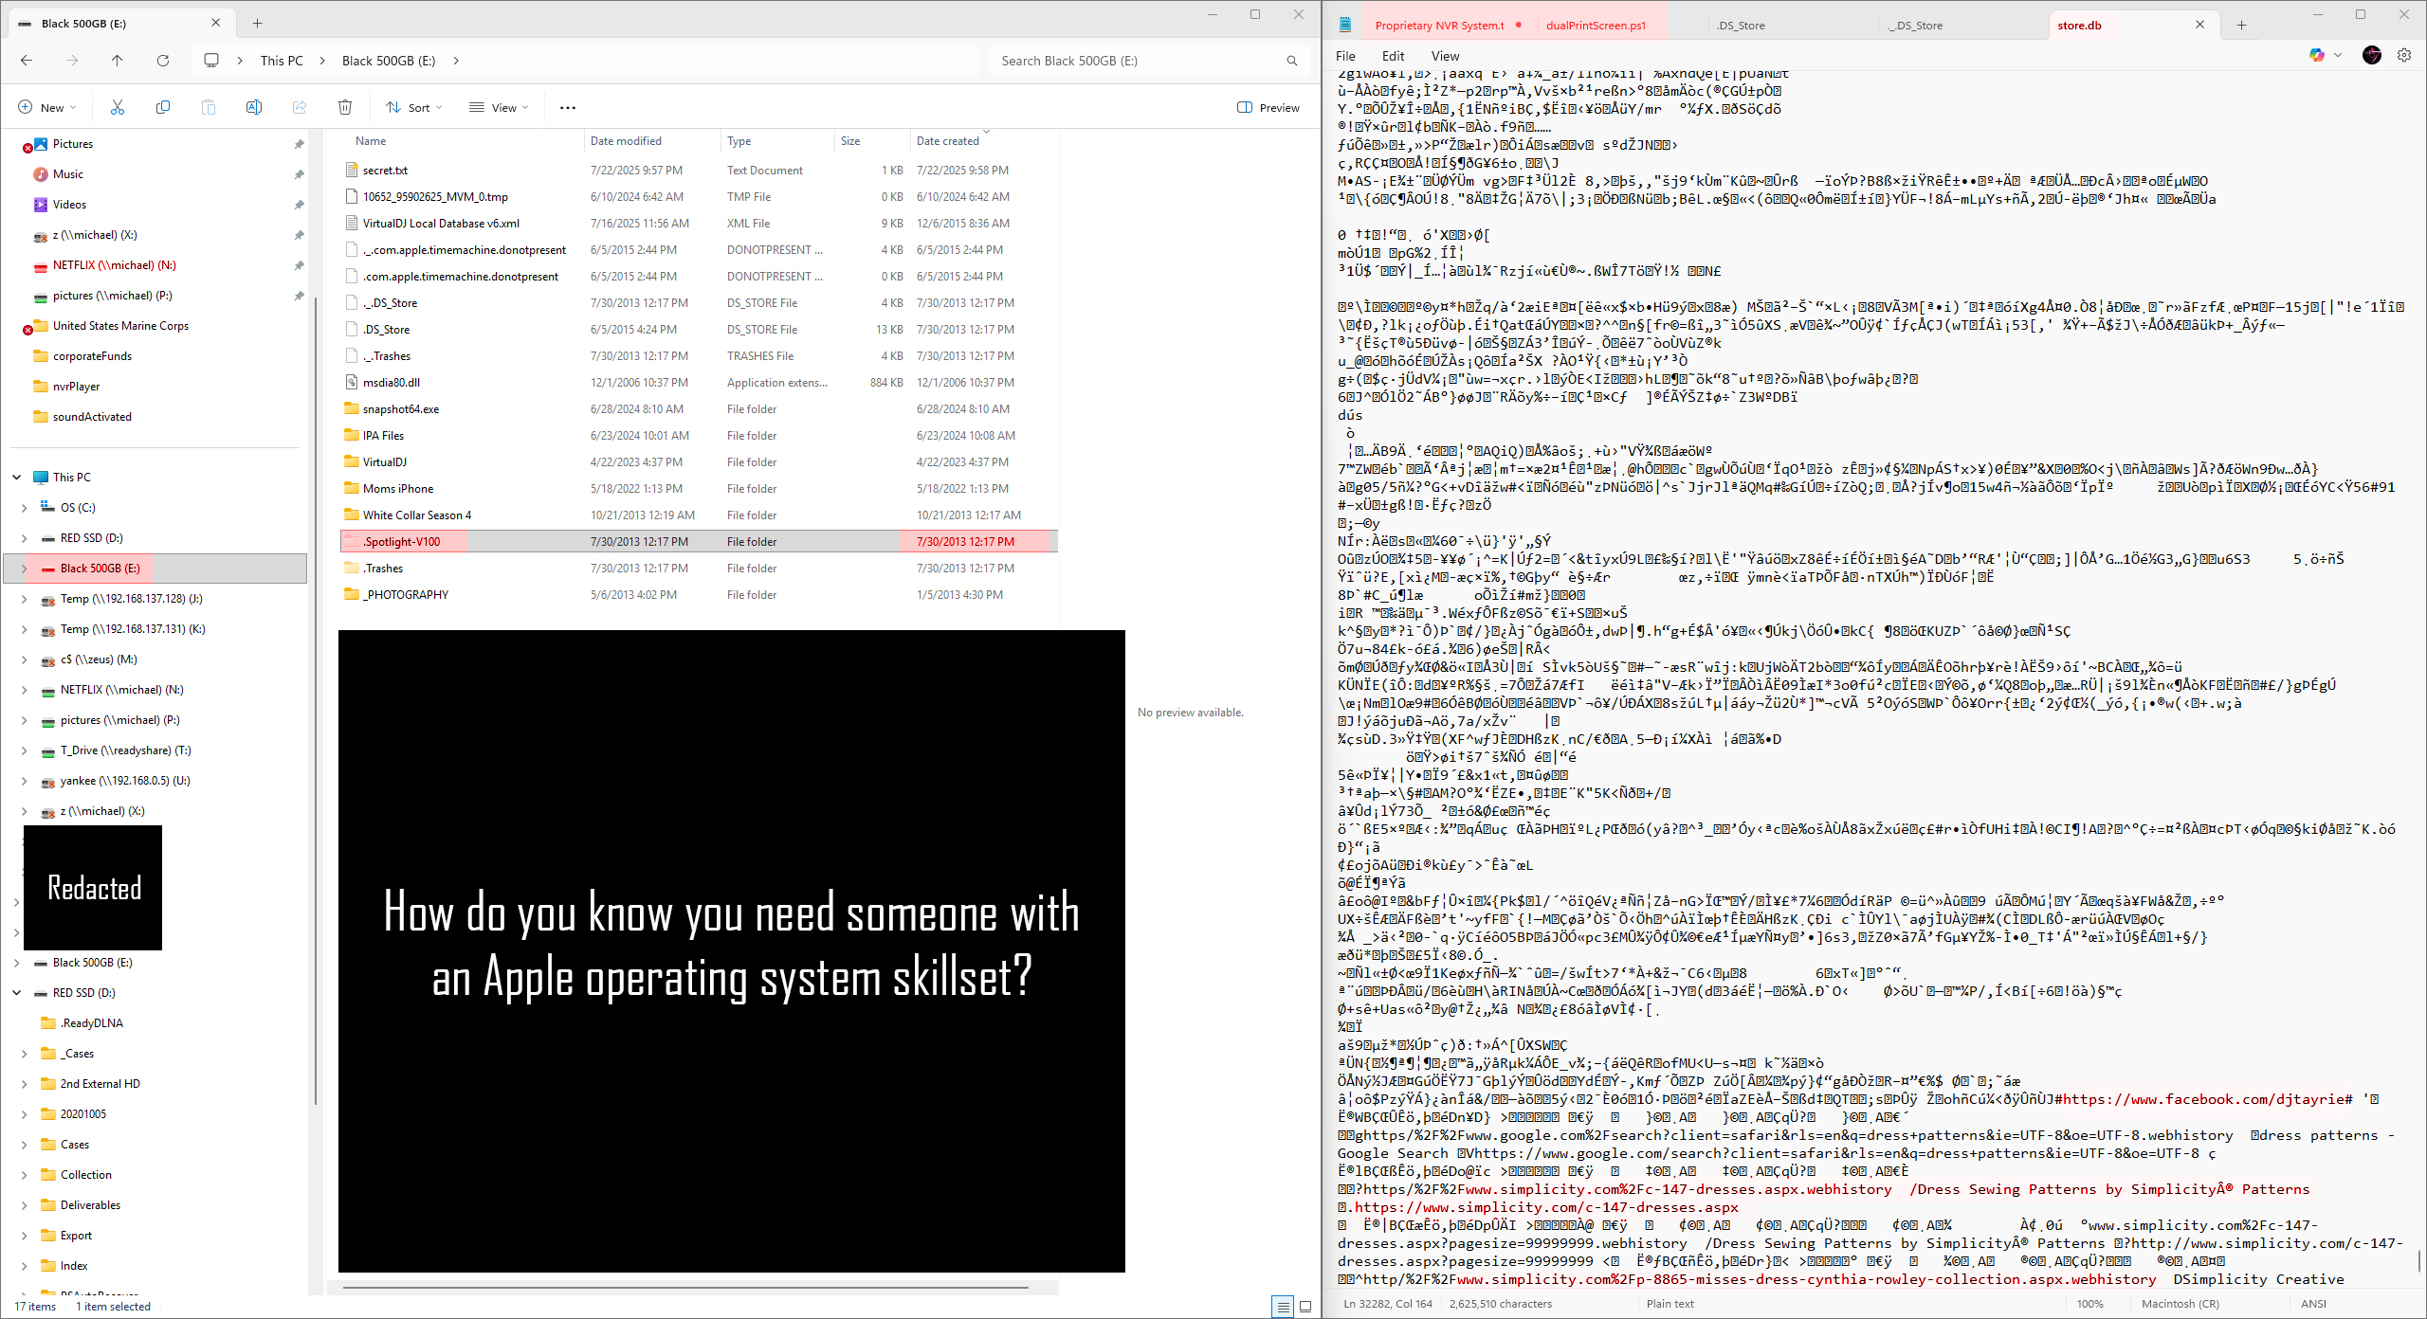Open Notepad settings gear icon
Screen dimensions: 2427x1319
(2404, 55)
